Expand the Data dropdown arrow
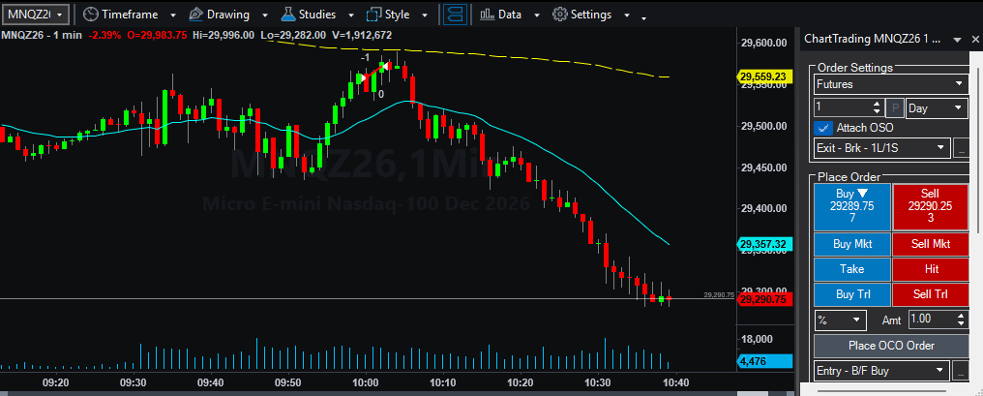 pos(537,15)
